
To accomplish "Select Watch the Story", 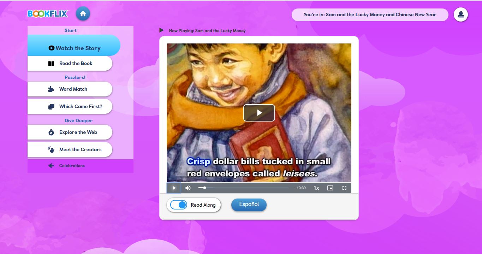I will point(74,45).
